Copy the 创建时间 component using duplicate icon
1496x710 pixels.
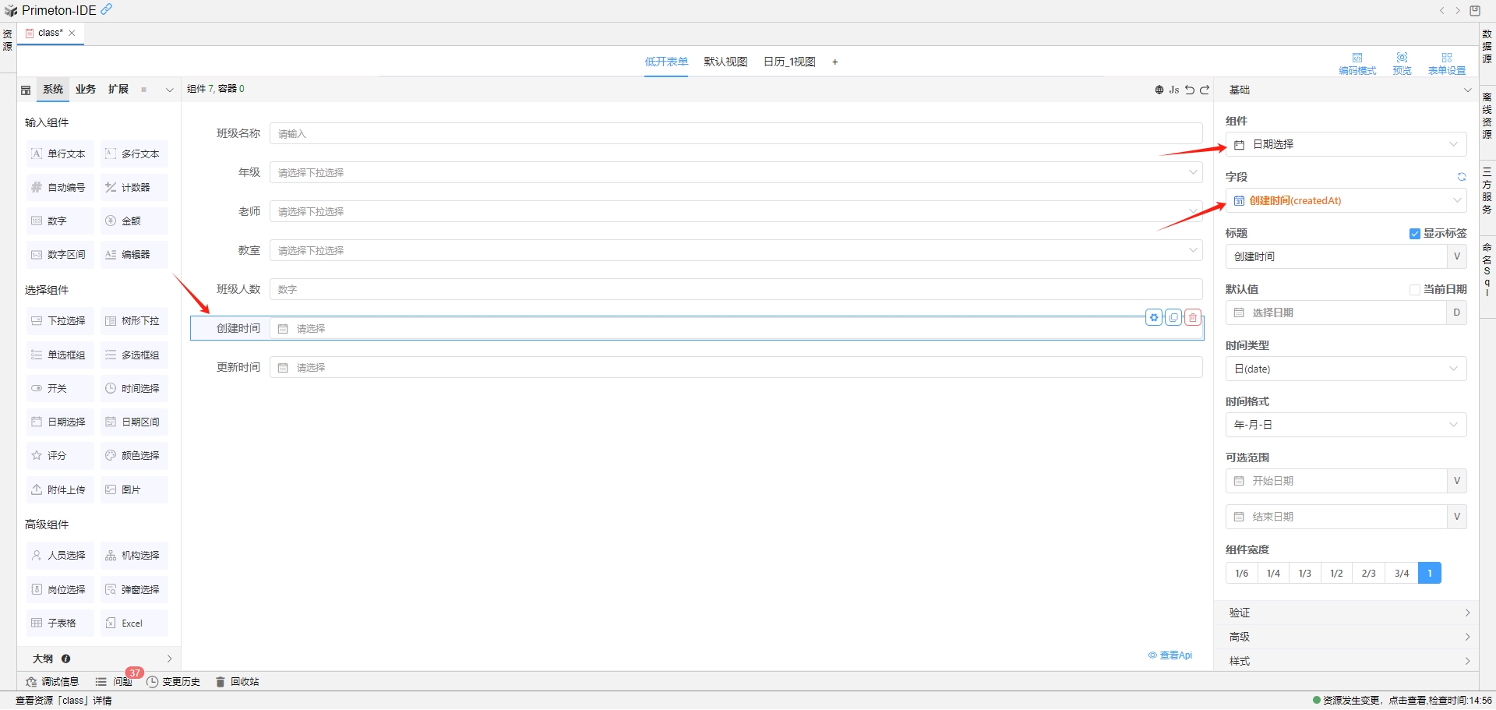click(1173, 317)
